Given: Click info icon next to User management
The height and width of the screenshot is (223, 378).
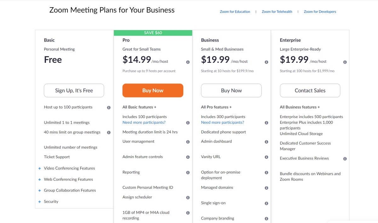Looking at the screenshot, I should (188, 142).
